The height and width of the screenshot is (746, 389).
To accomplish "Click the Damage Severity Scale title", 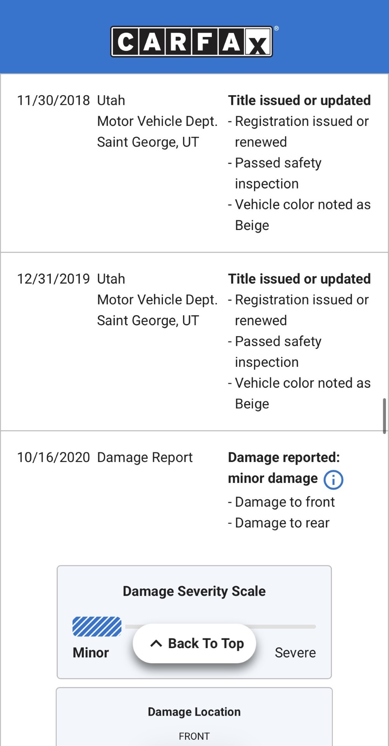I will tap(194, 591).
